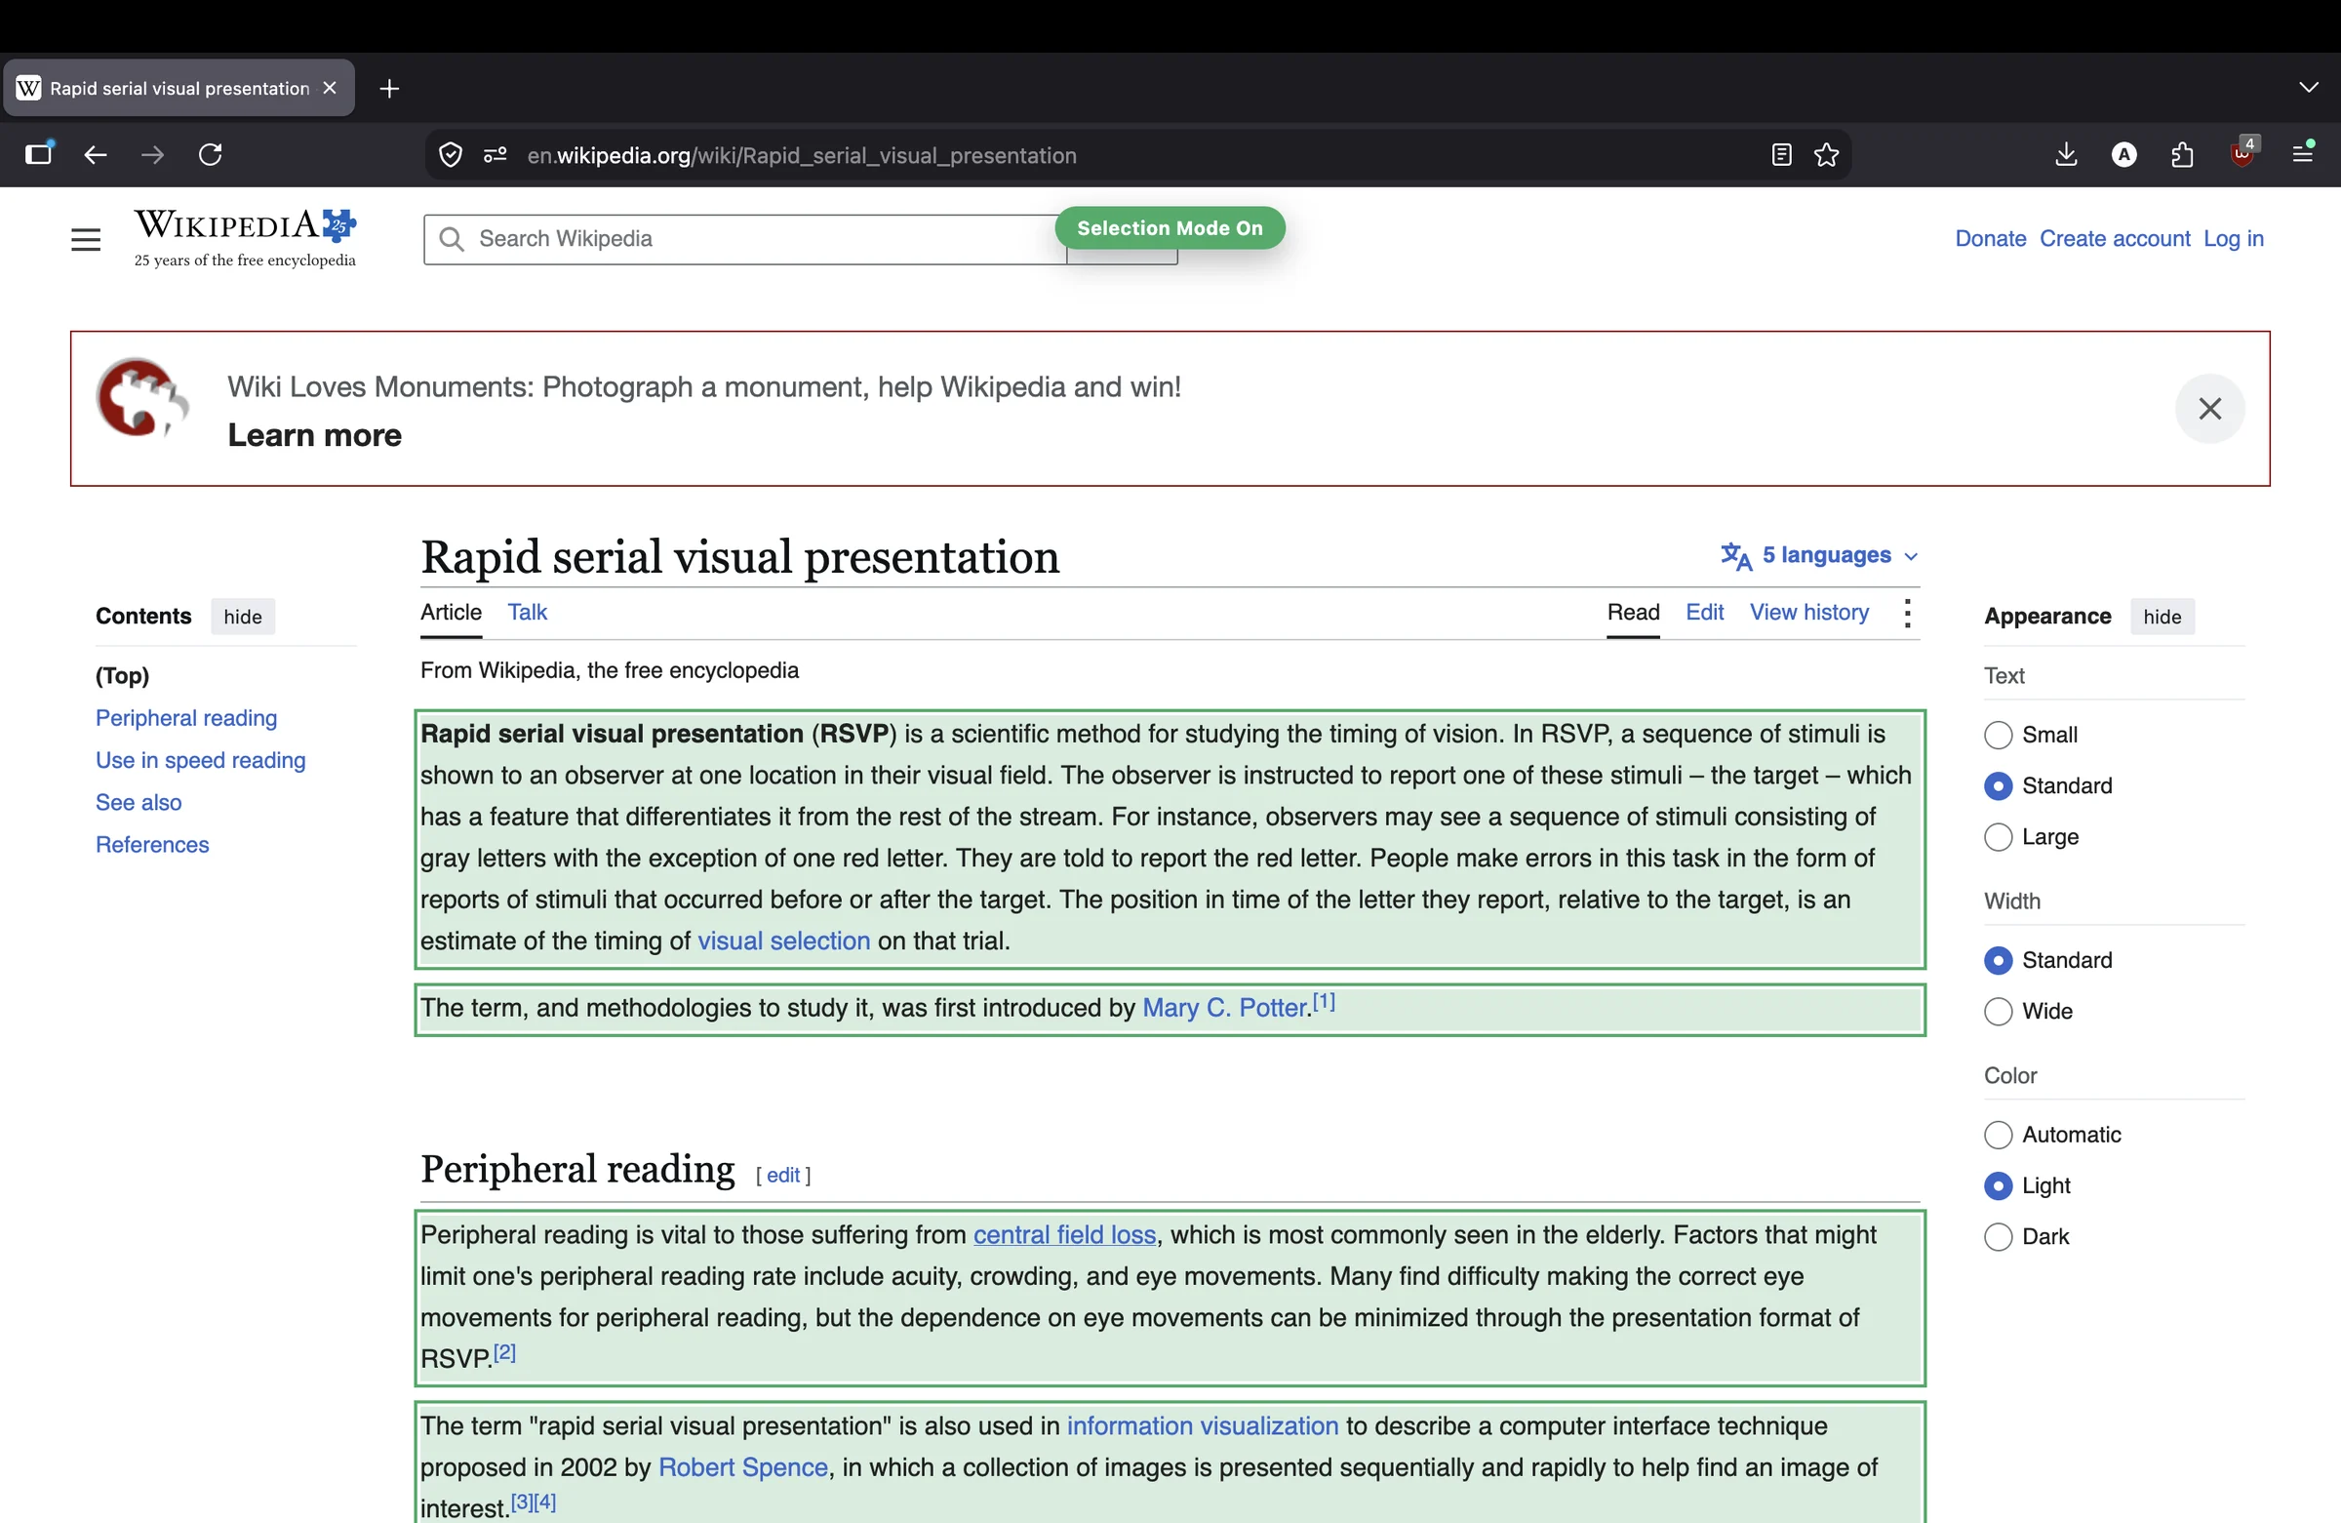Image resolution: width=2341 pixels, height=1523 pixels.
Task: Click the Selection Mode On button
Action: click(x=1170, y=228)
